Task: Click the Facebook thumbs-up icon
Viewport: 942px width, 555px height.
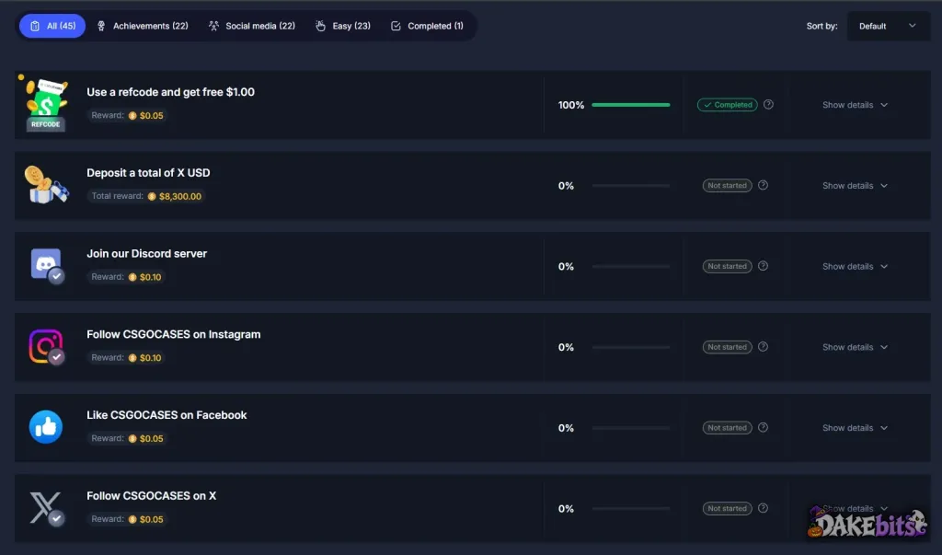Action: pyautogui.click(x=46, y=427)
